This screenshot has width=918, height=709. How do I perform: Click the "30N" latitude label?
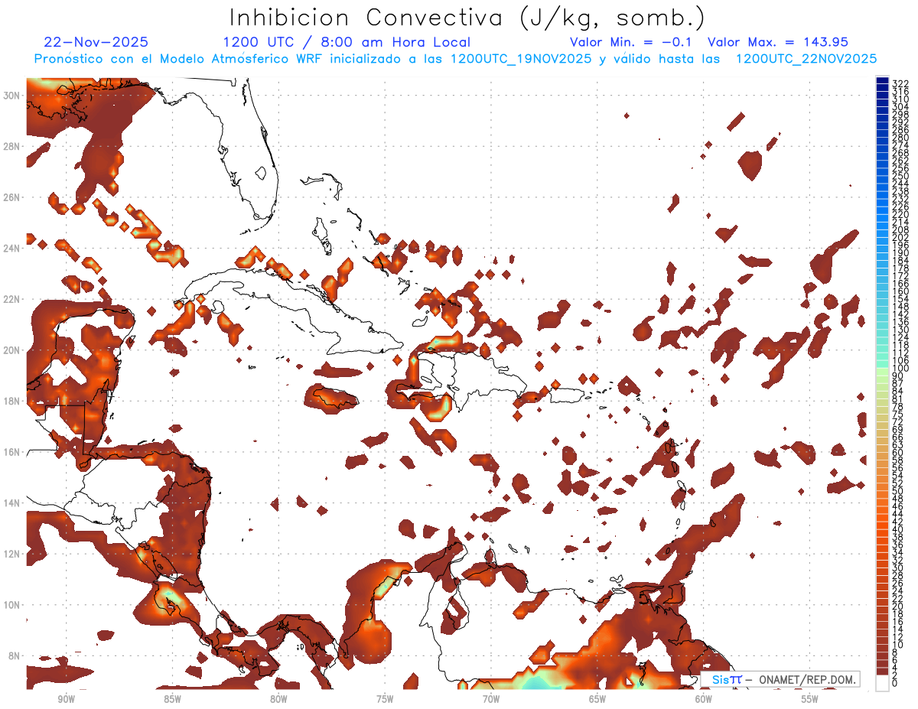(13, 95)
